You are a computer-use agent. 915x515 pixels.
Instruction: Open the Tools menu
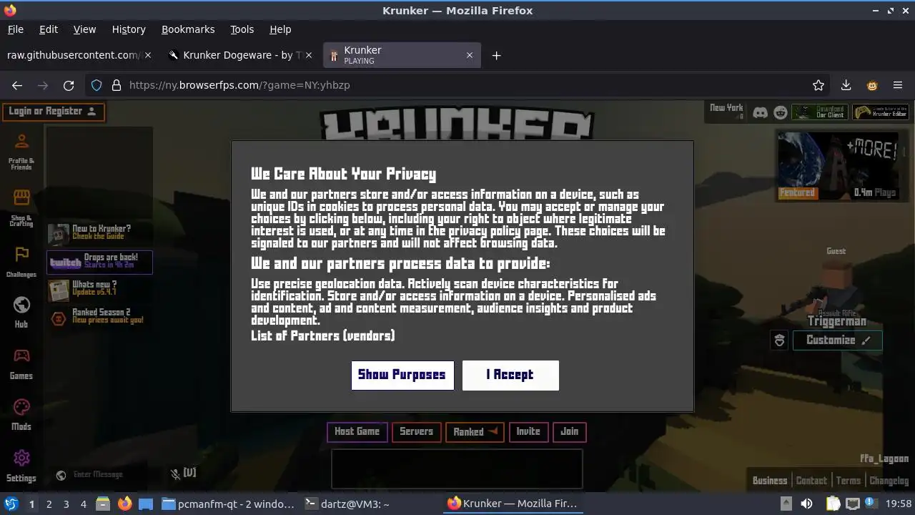242,29
